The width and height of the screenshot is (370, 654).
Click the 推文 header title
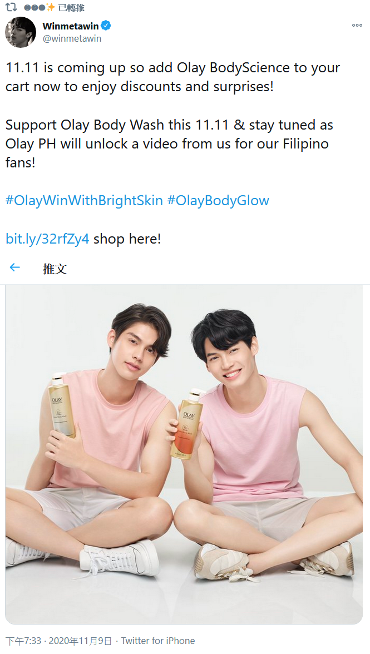tap(55, 269)
